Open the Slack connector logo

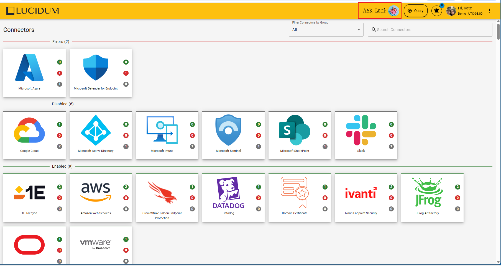[361, 130]
